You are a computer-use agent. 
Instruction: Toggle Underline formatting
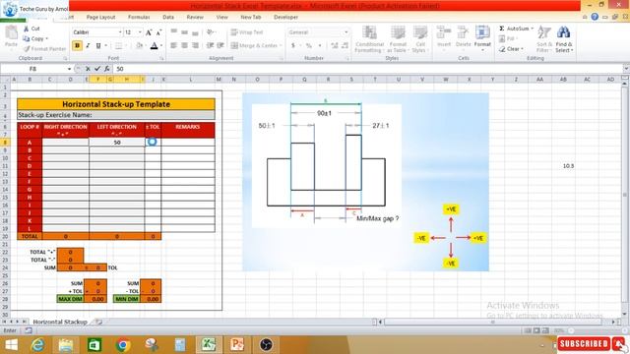[x=98, y=46]
